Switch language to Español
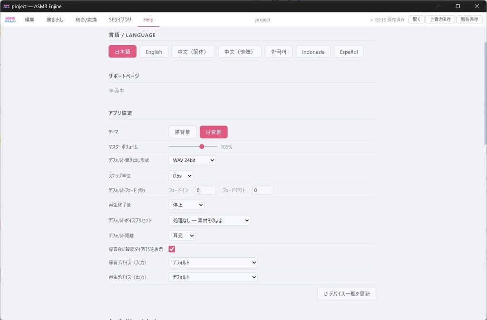Image resolution: width=487 pixels, height=320 pixels. 349,51
